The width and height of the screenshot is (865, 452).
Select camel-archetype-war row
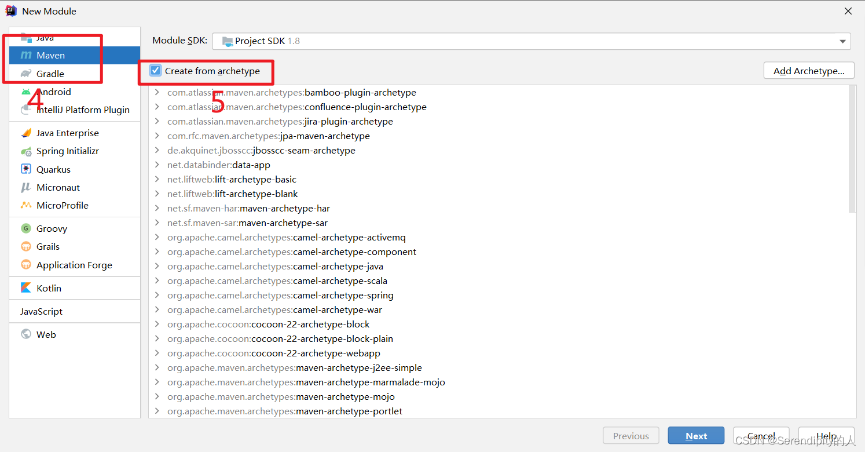499,309
